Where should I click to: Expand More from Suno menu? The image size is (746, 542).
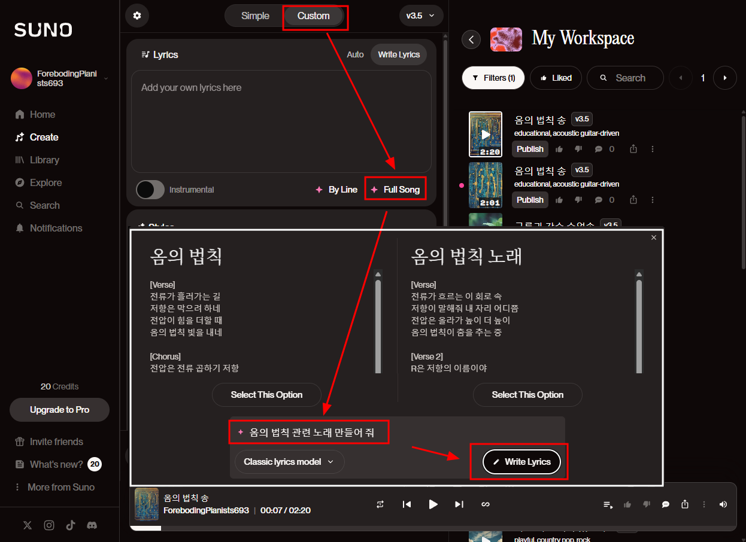54,487
